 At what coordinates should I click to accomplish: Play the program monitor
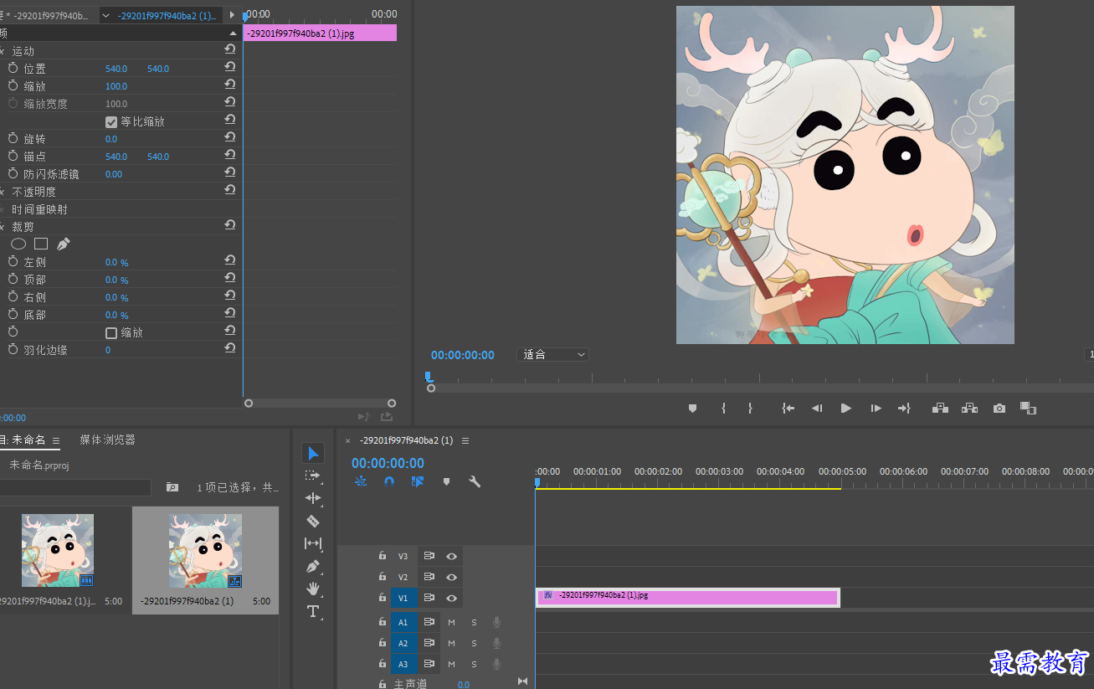pyautogui.click(x=846, y=408)
